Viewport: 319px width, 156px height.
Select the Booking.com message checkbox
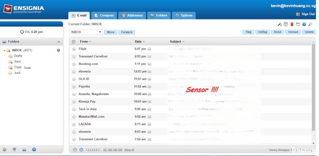(74, 64)
